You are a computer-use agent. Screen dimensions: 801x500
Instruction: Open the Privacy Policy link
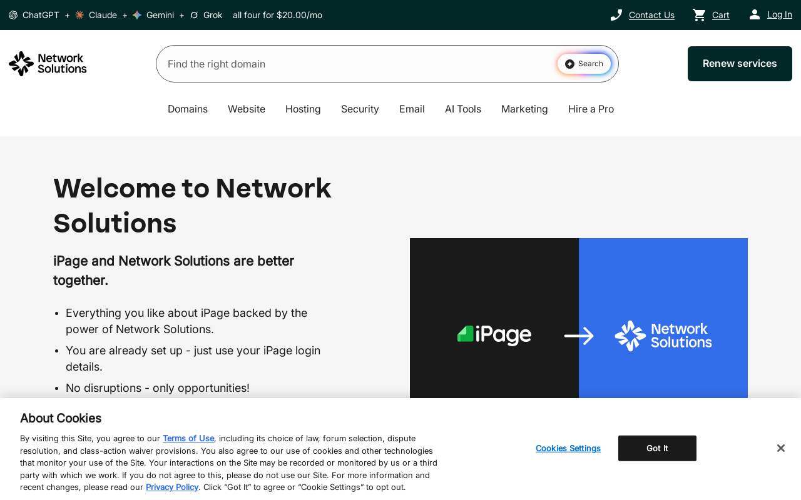(x=172, y=487)
